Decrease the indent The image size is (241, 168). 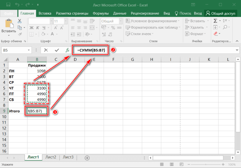point(73,34)
